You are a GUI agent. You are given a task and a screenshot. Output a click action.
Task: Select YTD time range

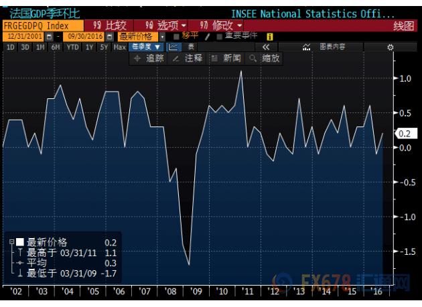point(72,47)
